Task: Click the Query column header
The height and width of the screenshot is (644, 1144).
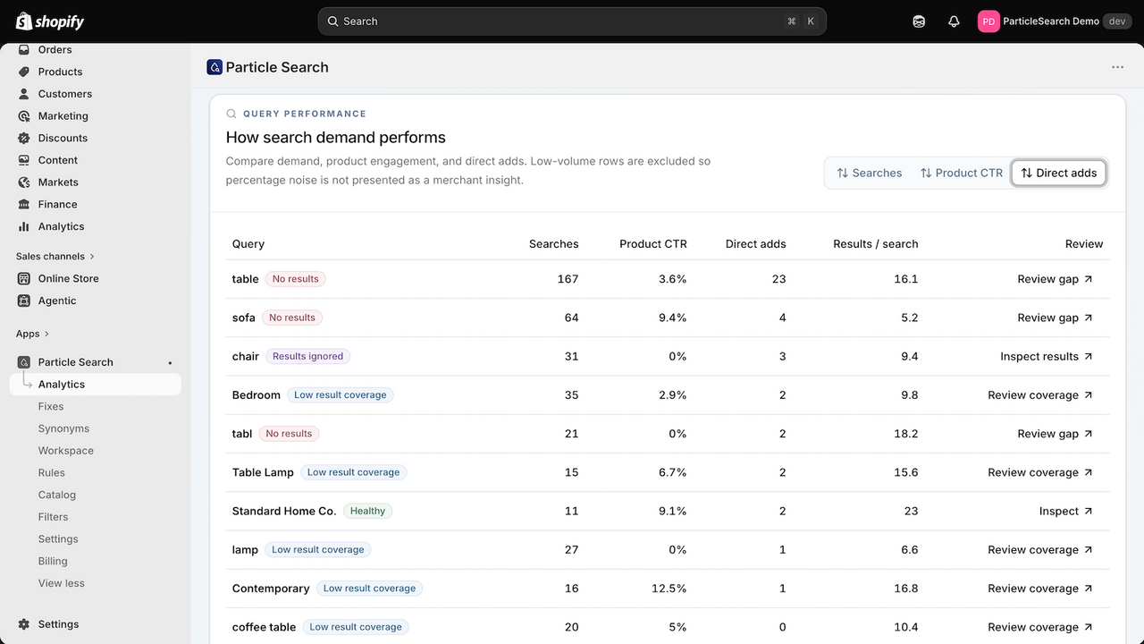Action: coord(248,243)
